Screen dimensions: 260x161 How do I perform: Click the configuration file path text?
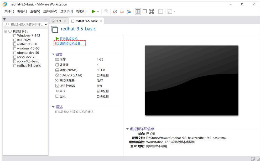[186, 138]
